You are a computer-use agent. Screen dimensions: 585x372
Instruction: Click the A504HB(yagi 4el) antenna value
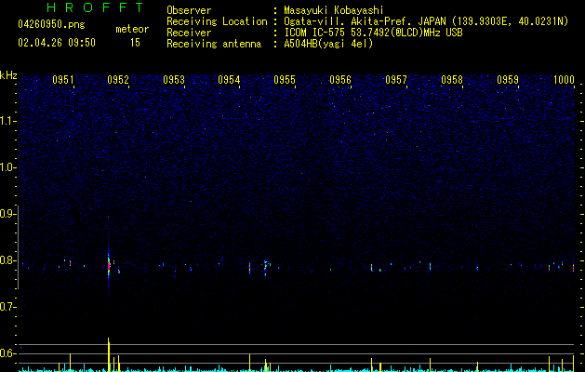pyautogui.click(x=328, y=44)
